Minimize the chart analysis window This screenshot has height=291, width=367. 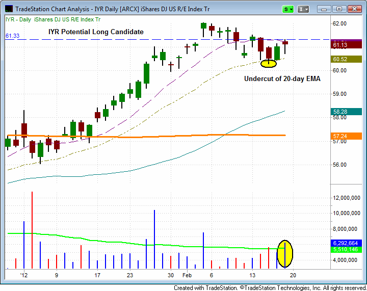coord(324,9)
